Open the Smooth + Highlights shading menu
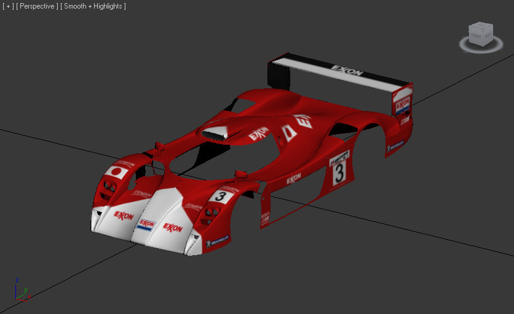The width and height of the screenshot is (514, 314). (x=93, y=6)
